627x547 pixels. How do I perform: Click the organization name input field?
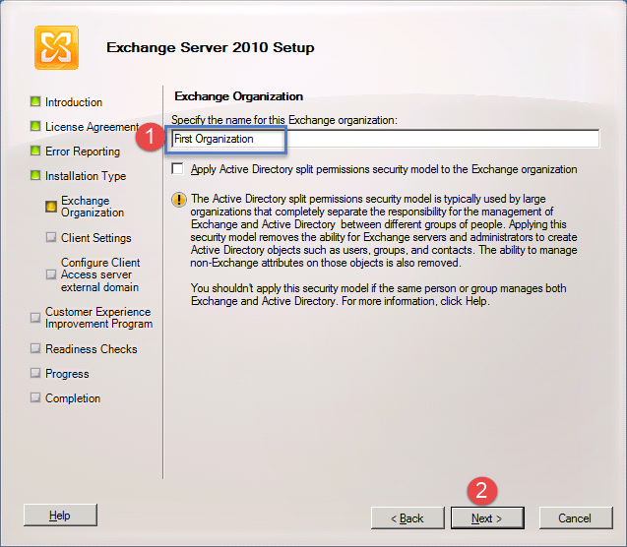click(385, 139)
